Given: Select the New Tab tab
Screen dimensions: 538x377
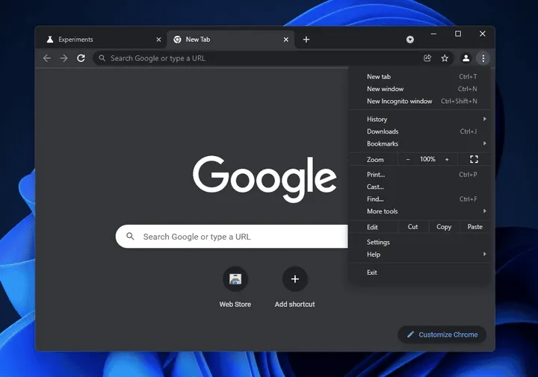Looking at the screenshot, I should (x=231, y=40).
